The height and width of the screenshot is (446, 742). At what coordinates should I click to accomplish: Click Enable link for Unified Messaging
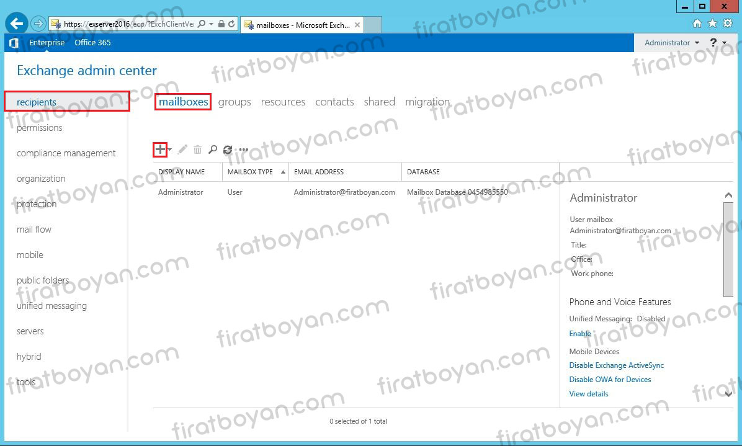tap(580, 334)
